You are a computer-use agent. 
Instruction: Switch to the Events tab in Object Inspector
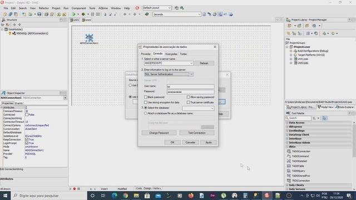coord(19,103)
